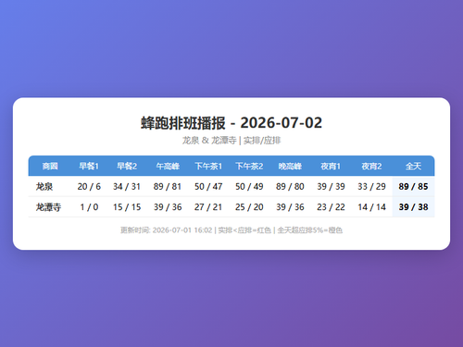Select the 早餐1 column header
Viewport: 463px width, 347px height.
pos(89,167)
